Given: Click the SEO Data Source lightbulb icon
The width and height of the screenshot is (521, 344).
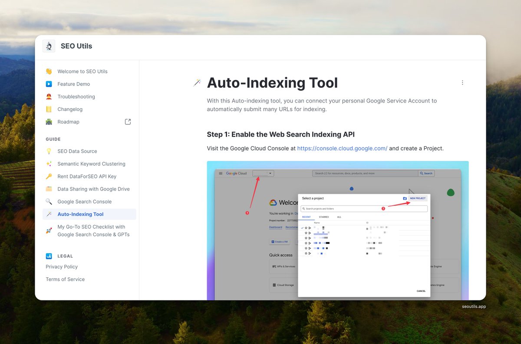Looking at the screenshot, I should coord(49,151).
